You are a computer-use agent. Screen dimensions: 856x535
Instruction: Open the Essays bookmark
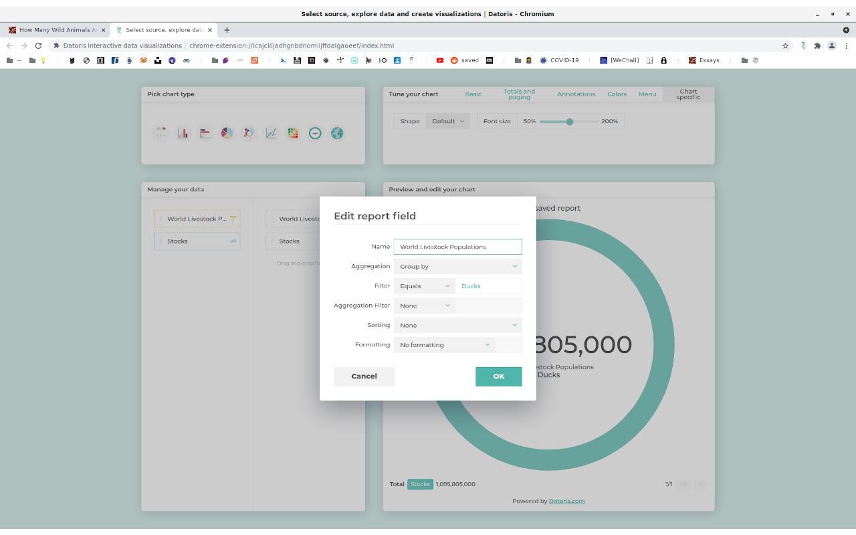pyautogui.click(x=704, y=60)
